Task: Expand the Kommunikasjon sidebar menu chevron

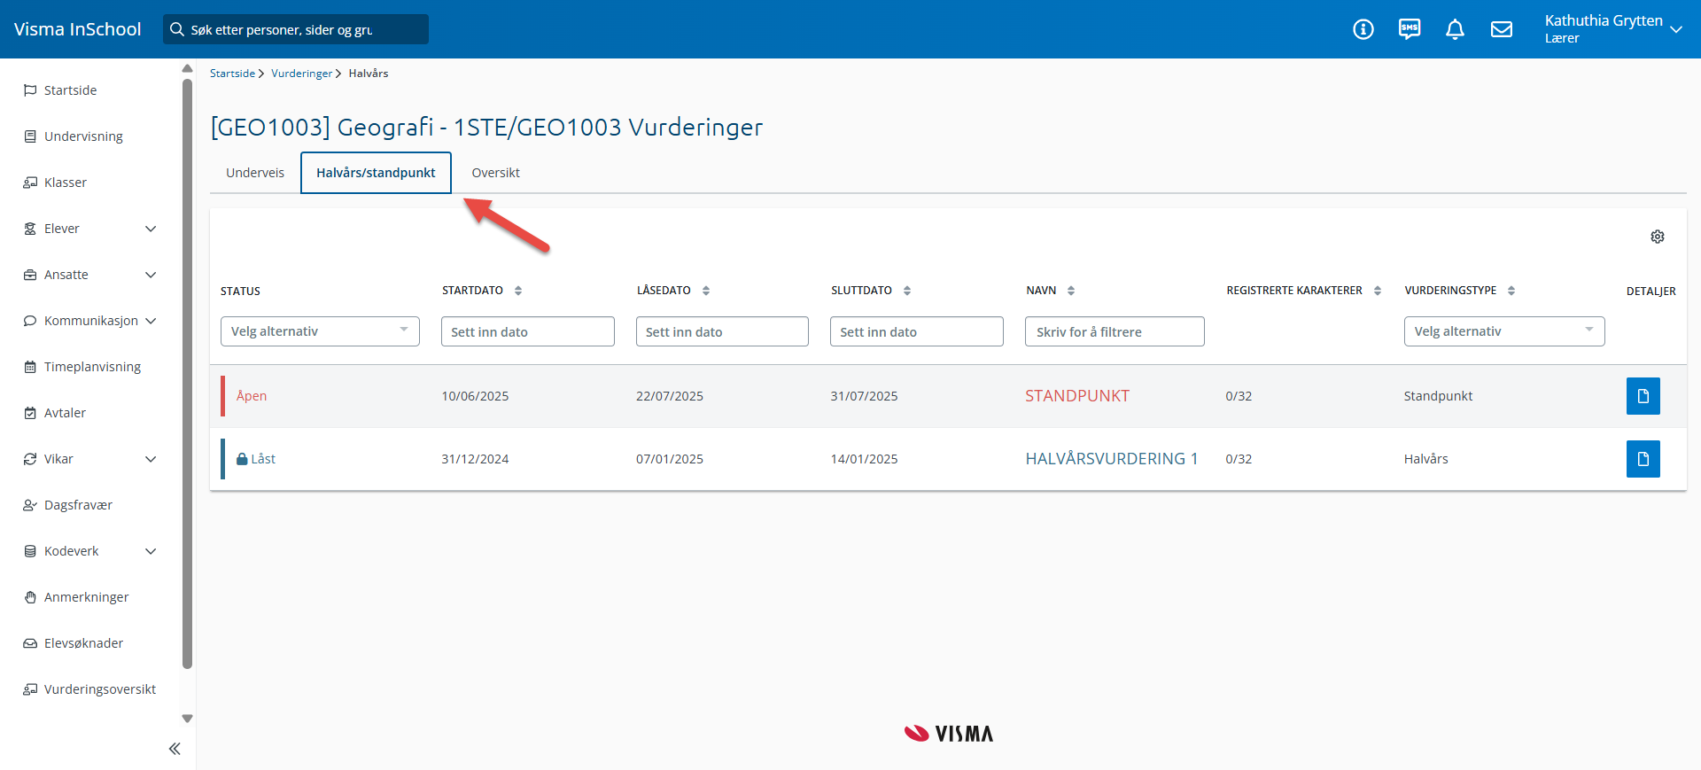Action: [151, 321]
